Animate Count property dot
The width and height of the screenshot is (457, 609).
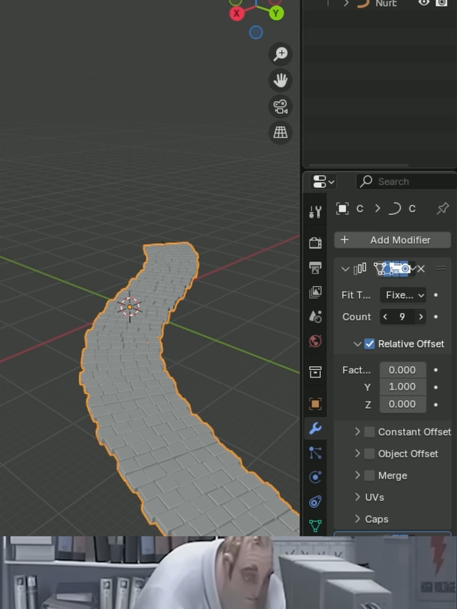[436, 317]
